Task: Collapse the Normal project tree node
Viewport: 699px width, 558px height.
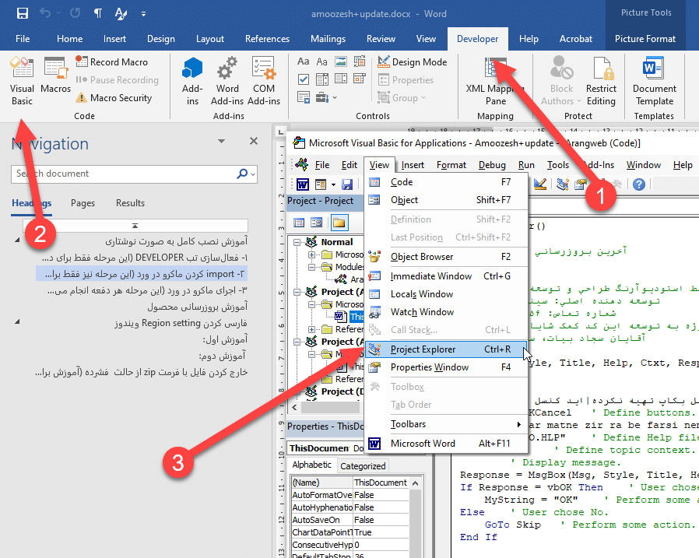Action: 297,242
